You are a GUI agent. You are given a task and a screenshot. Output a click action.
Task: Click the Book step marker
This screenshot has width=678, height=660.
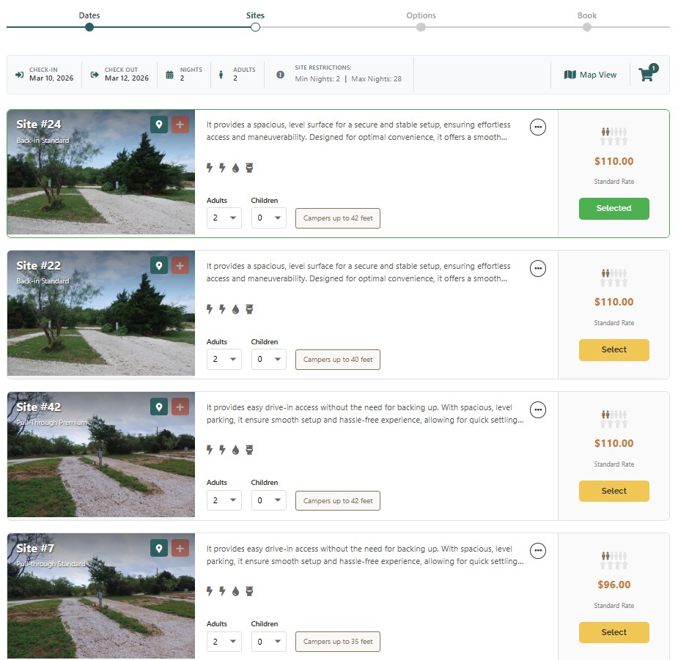pos(587,27)
